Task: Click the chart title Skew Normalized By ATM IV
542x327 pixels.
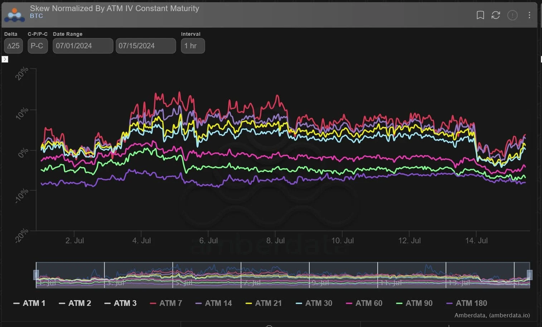Action: pyautogui.click(x=115, y=8)
